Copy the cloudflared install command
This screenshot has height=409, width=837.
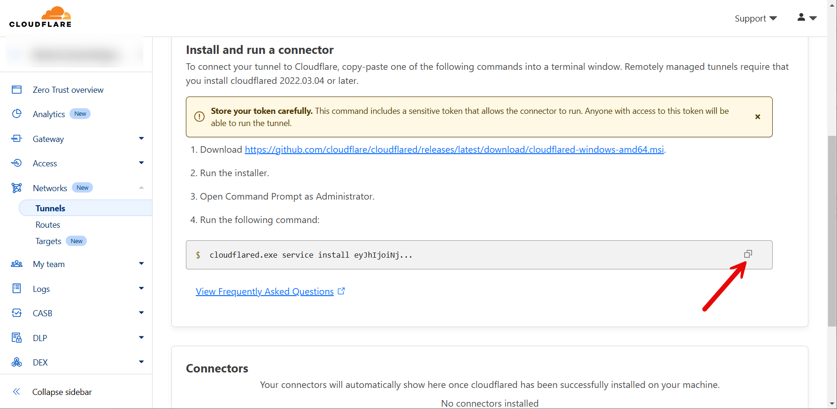coord(748,254)
